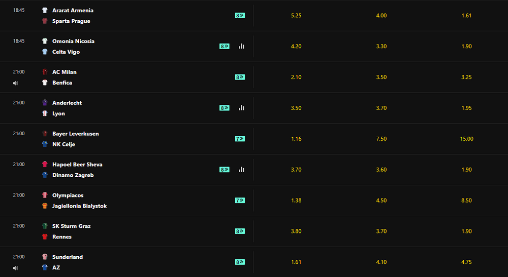
Task: Expand more markets badge for SK Sturm Graz
Action: point(240,231)
